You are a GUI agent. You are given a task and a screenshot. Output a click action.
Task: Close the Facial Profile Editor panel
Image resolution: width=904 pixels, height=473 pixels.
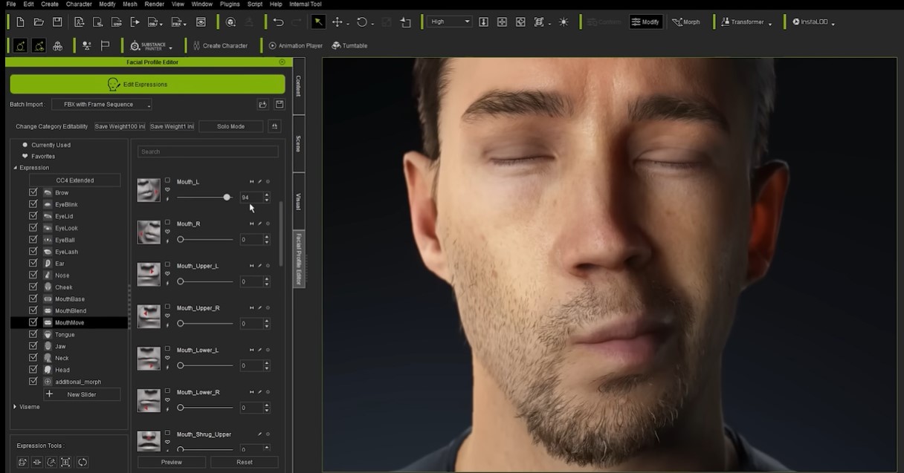[282, 62]
